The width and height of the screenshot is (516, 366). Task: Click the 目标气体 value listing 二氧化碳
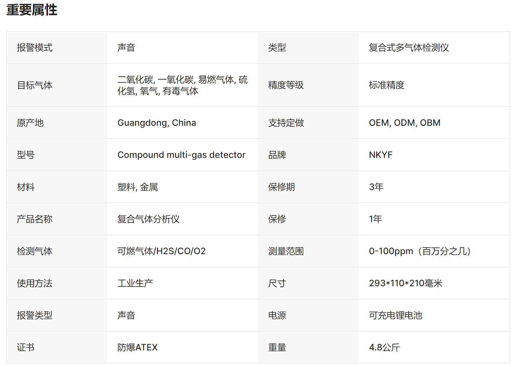click(x=182, y=85)
